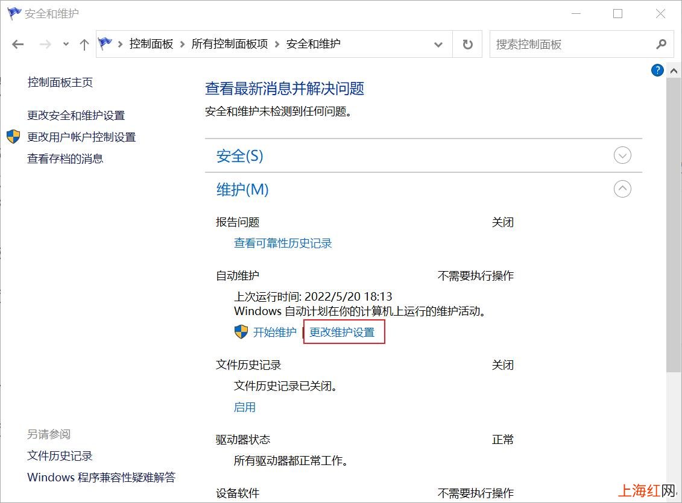
Task: Click the 维护(M) section heading
Action: tap(242, 189)
